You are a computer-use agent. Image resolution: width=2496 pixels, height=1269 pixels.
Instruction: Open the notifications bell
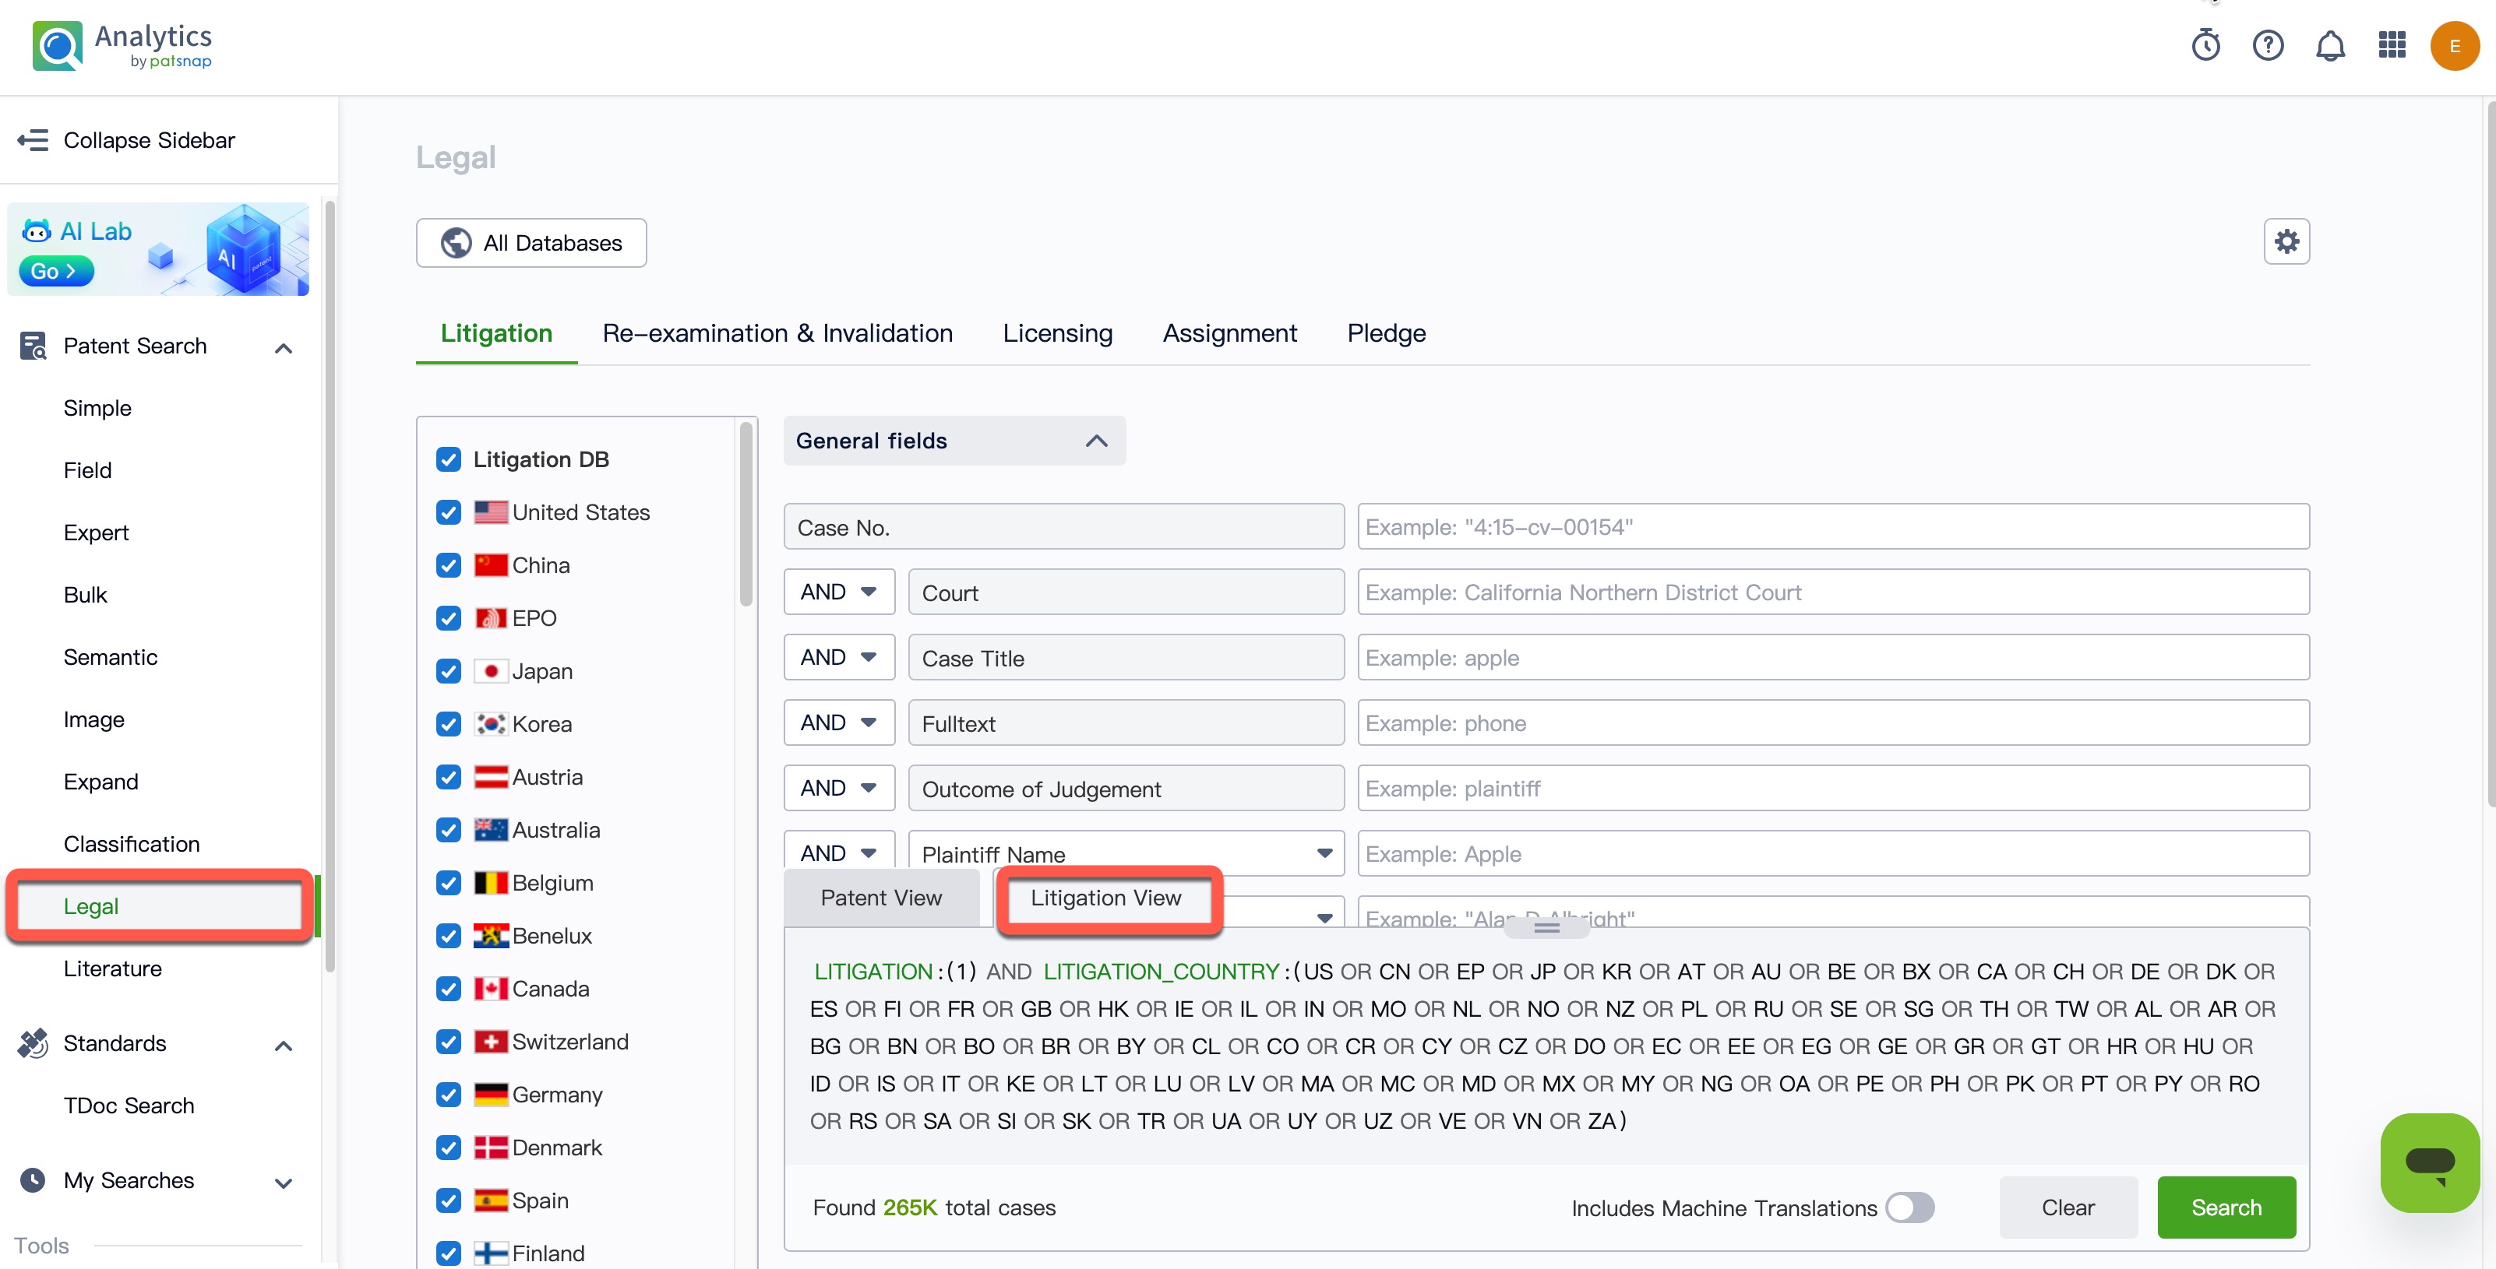(x=2329, y=45)
